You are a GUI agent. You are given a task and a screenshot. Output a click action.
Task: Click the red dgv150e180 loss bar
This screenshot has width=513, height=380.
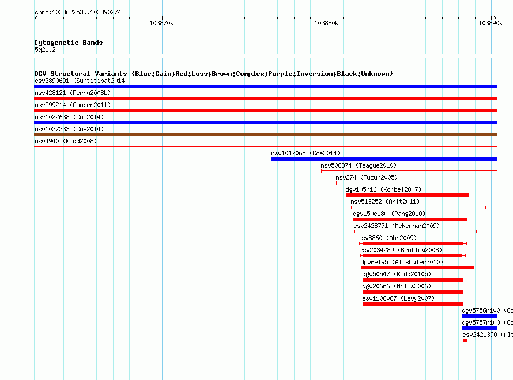(x=410, y=219)
